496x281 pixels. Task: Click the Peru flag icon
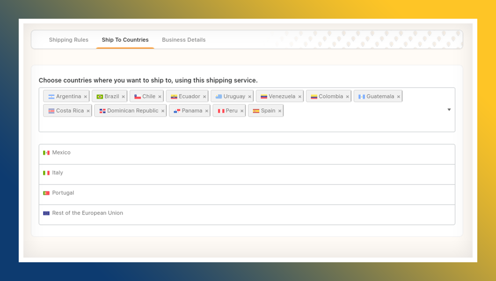click(x=221, y=111)
